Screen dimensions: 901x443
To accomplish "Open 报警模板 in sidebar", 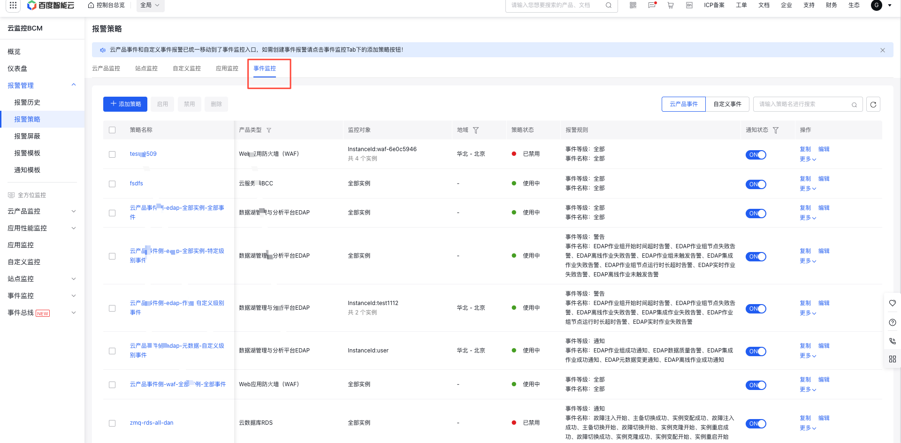I will [x=27, y=153].
